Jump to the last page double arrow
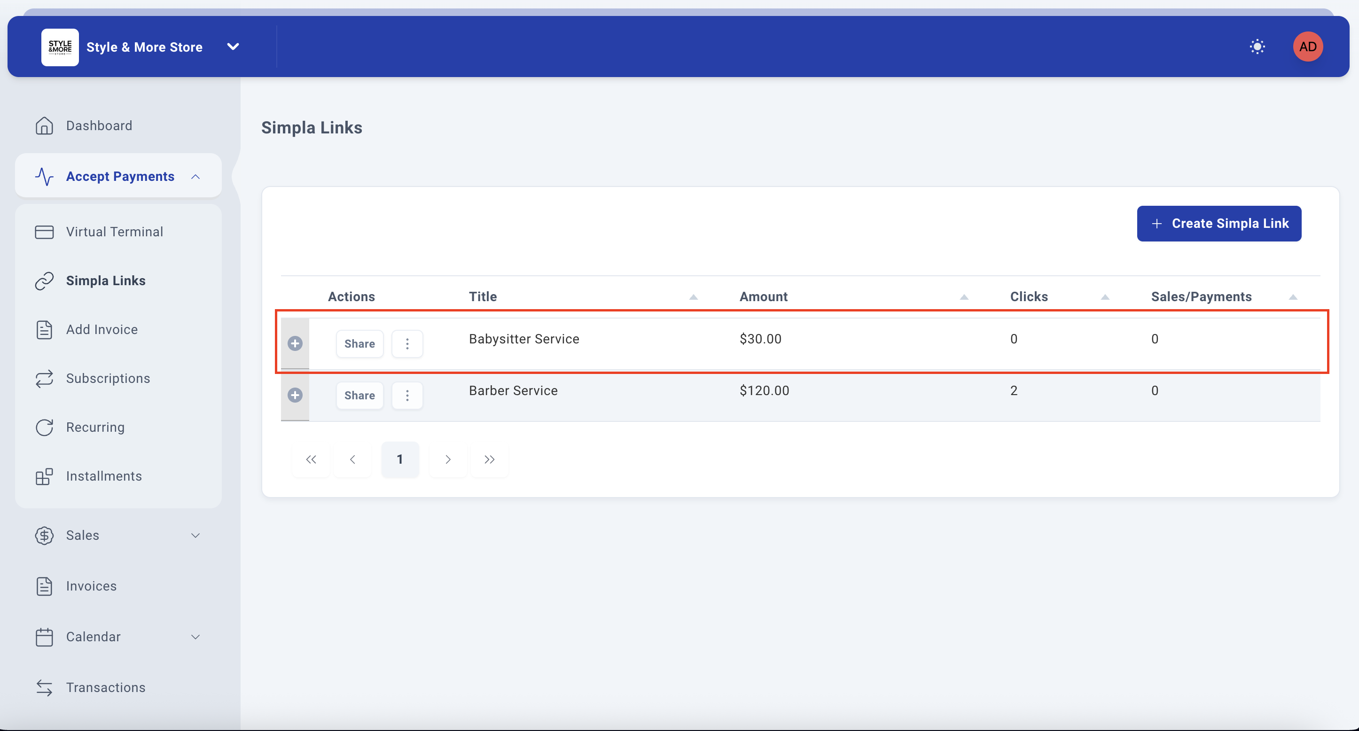This screenshot has width=1359, height=731. click(489, 459)
